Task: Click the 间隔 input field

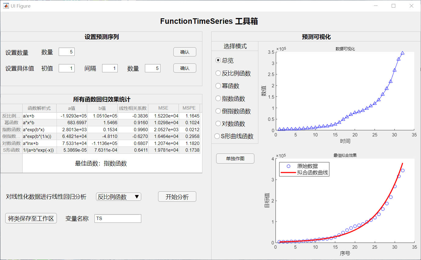Action: [110, 68]
